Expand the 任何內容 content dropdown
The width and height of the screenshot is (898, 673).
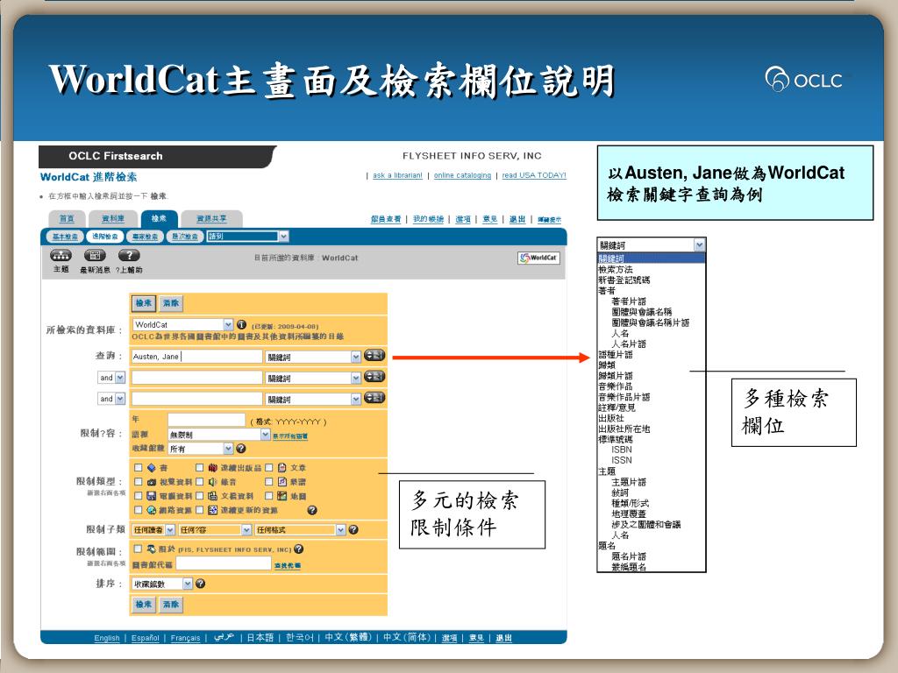215,530
